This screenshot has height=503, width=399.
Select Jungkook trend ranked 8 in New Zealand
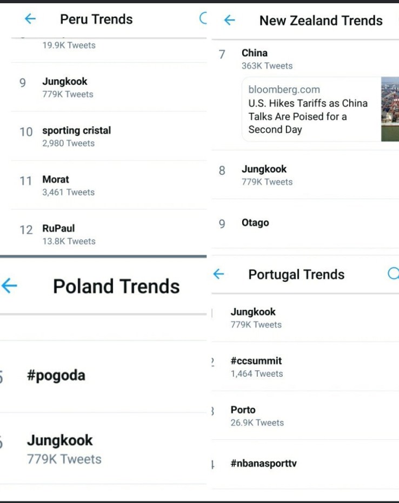264,174
